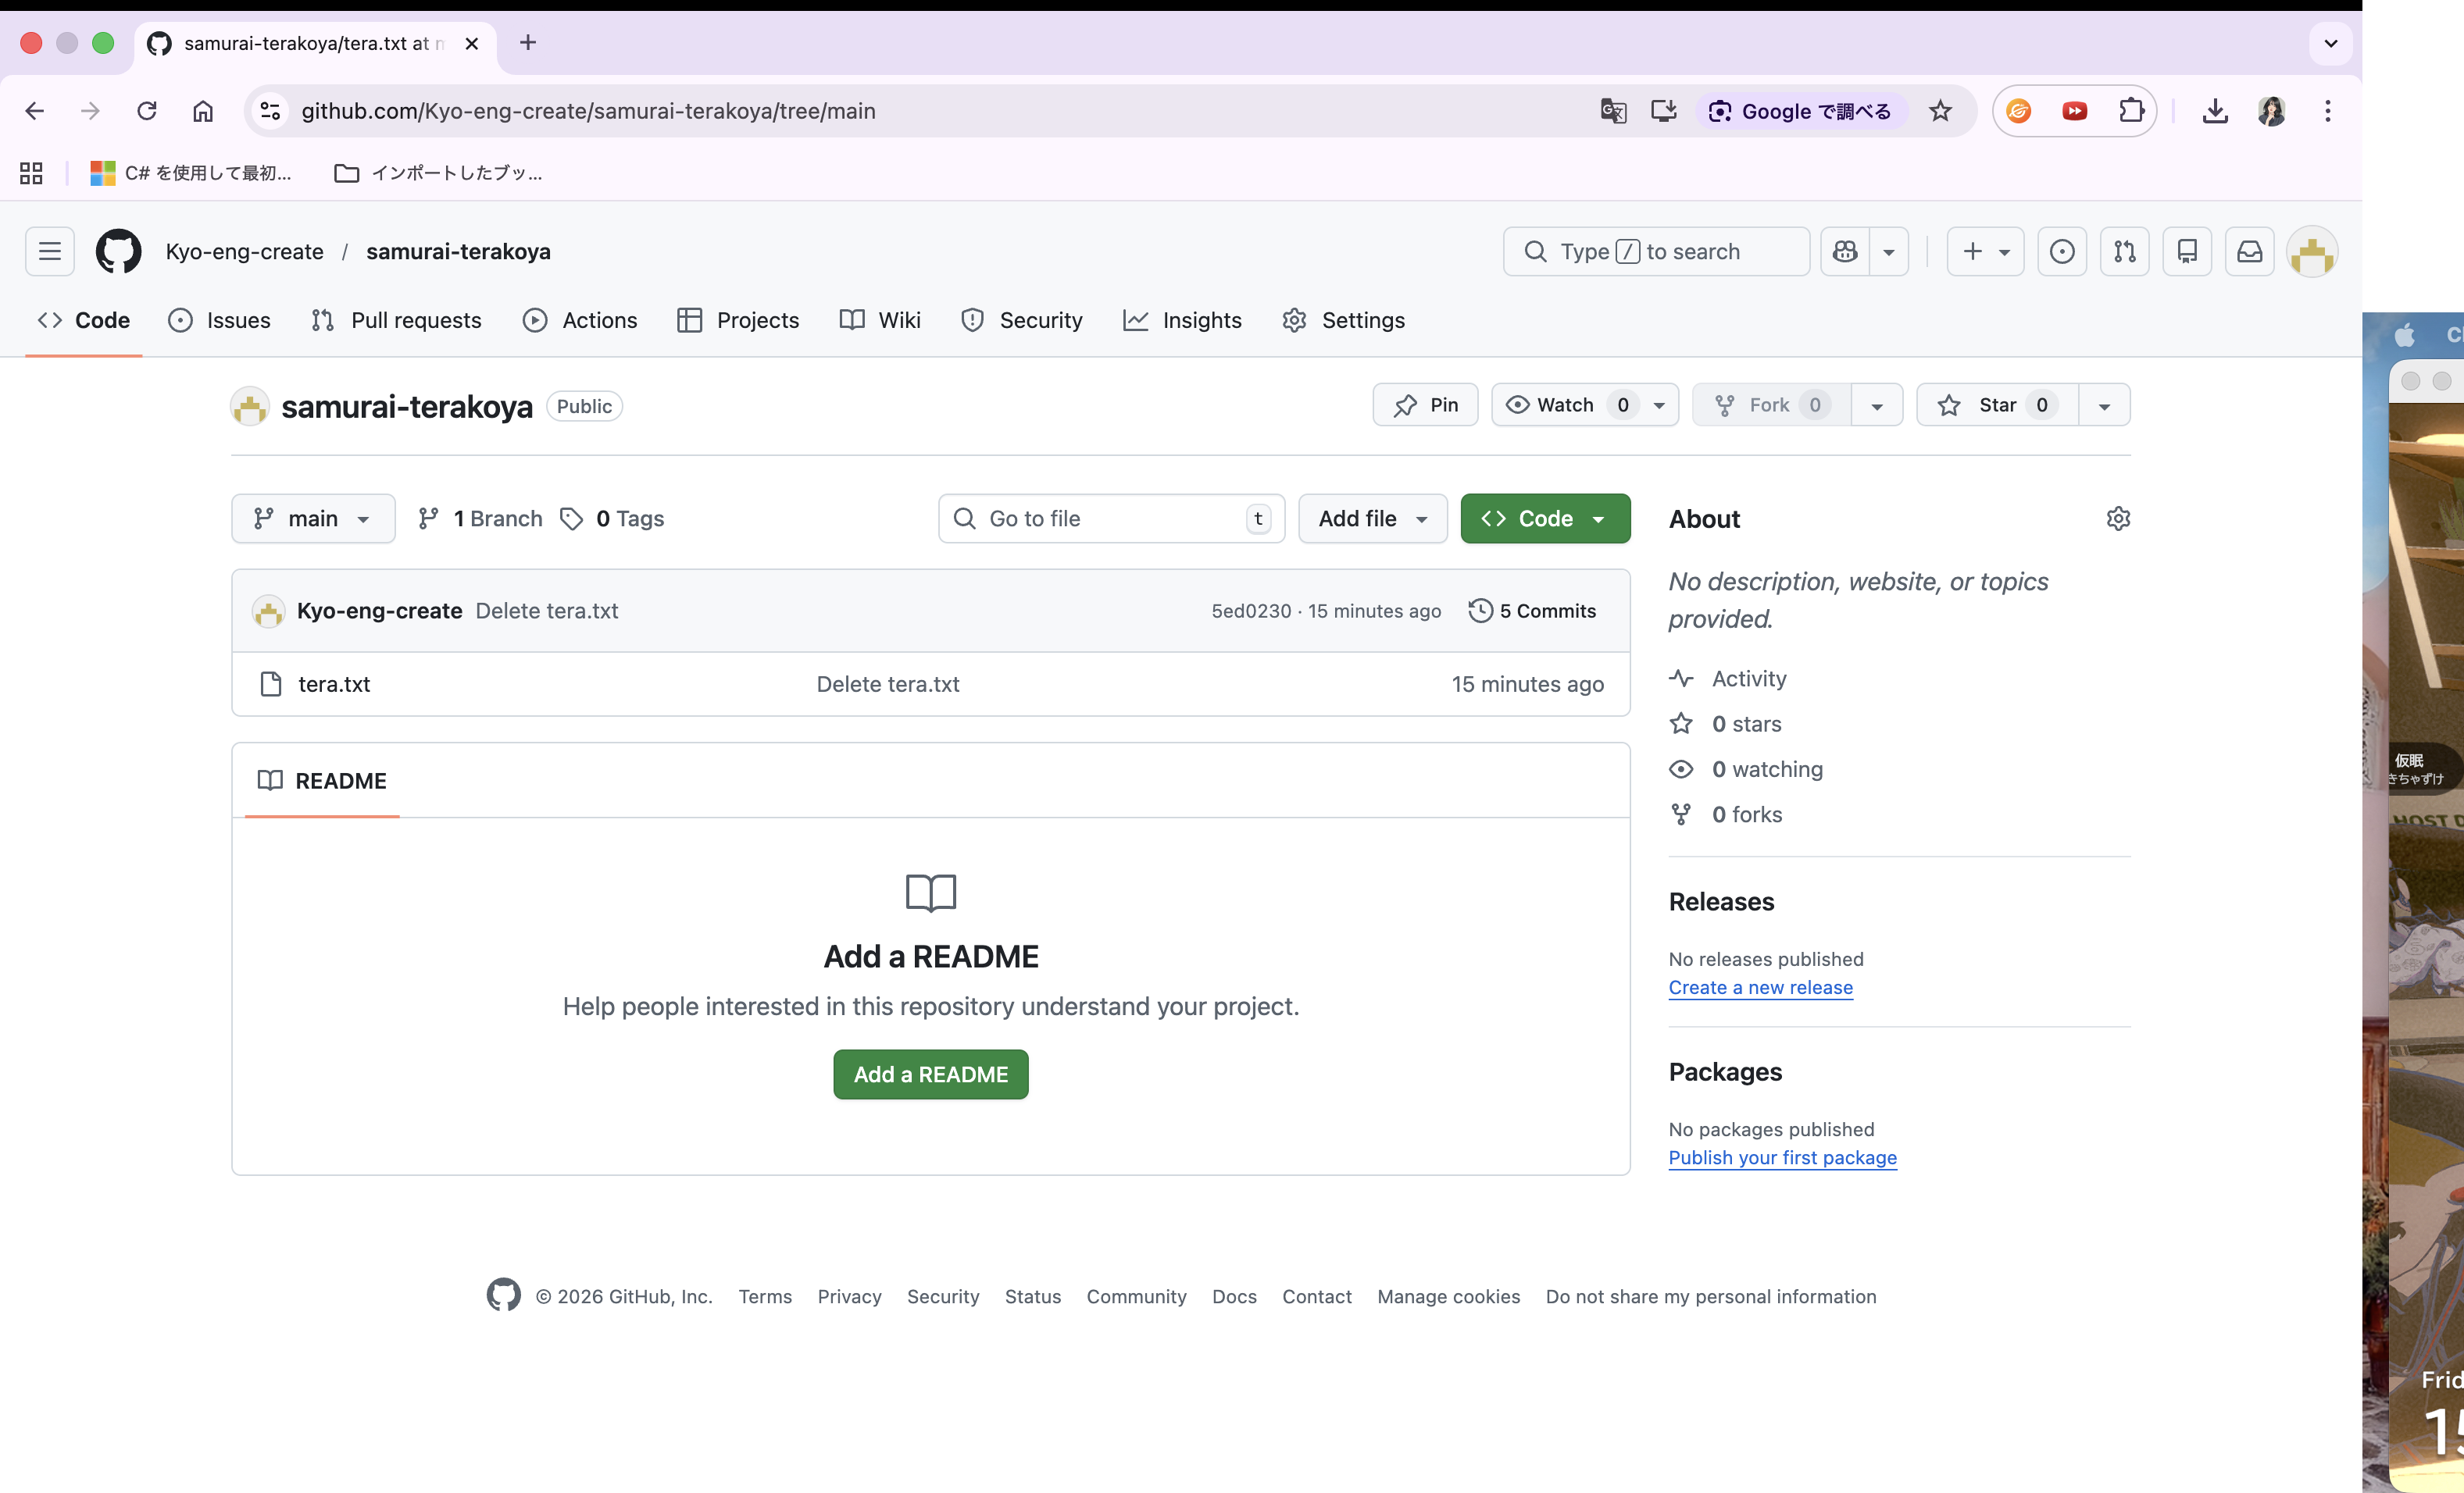Open the main branch selector

313,518
